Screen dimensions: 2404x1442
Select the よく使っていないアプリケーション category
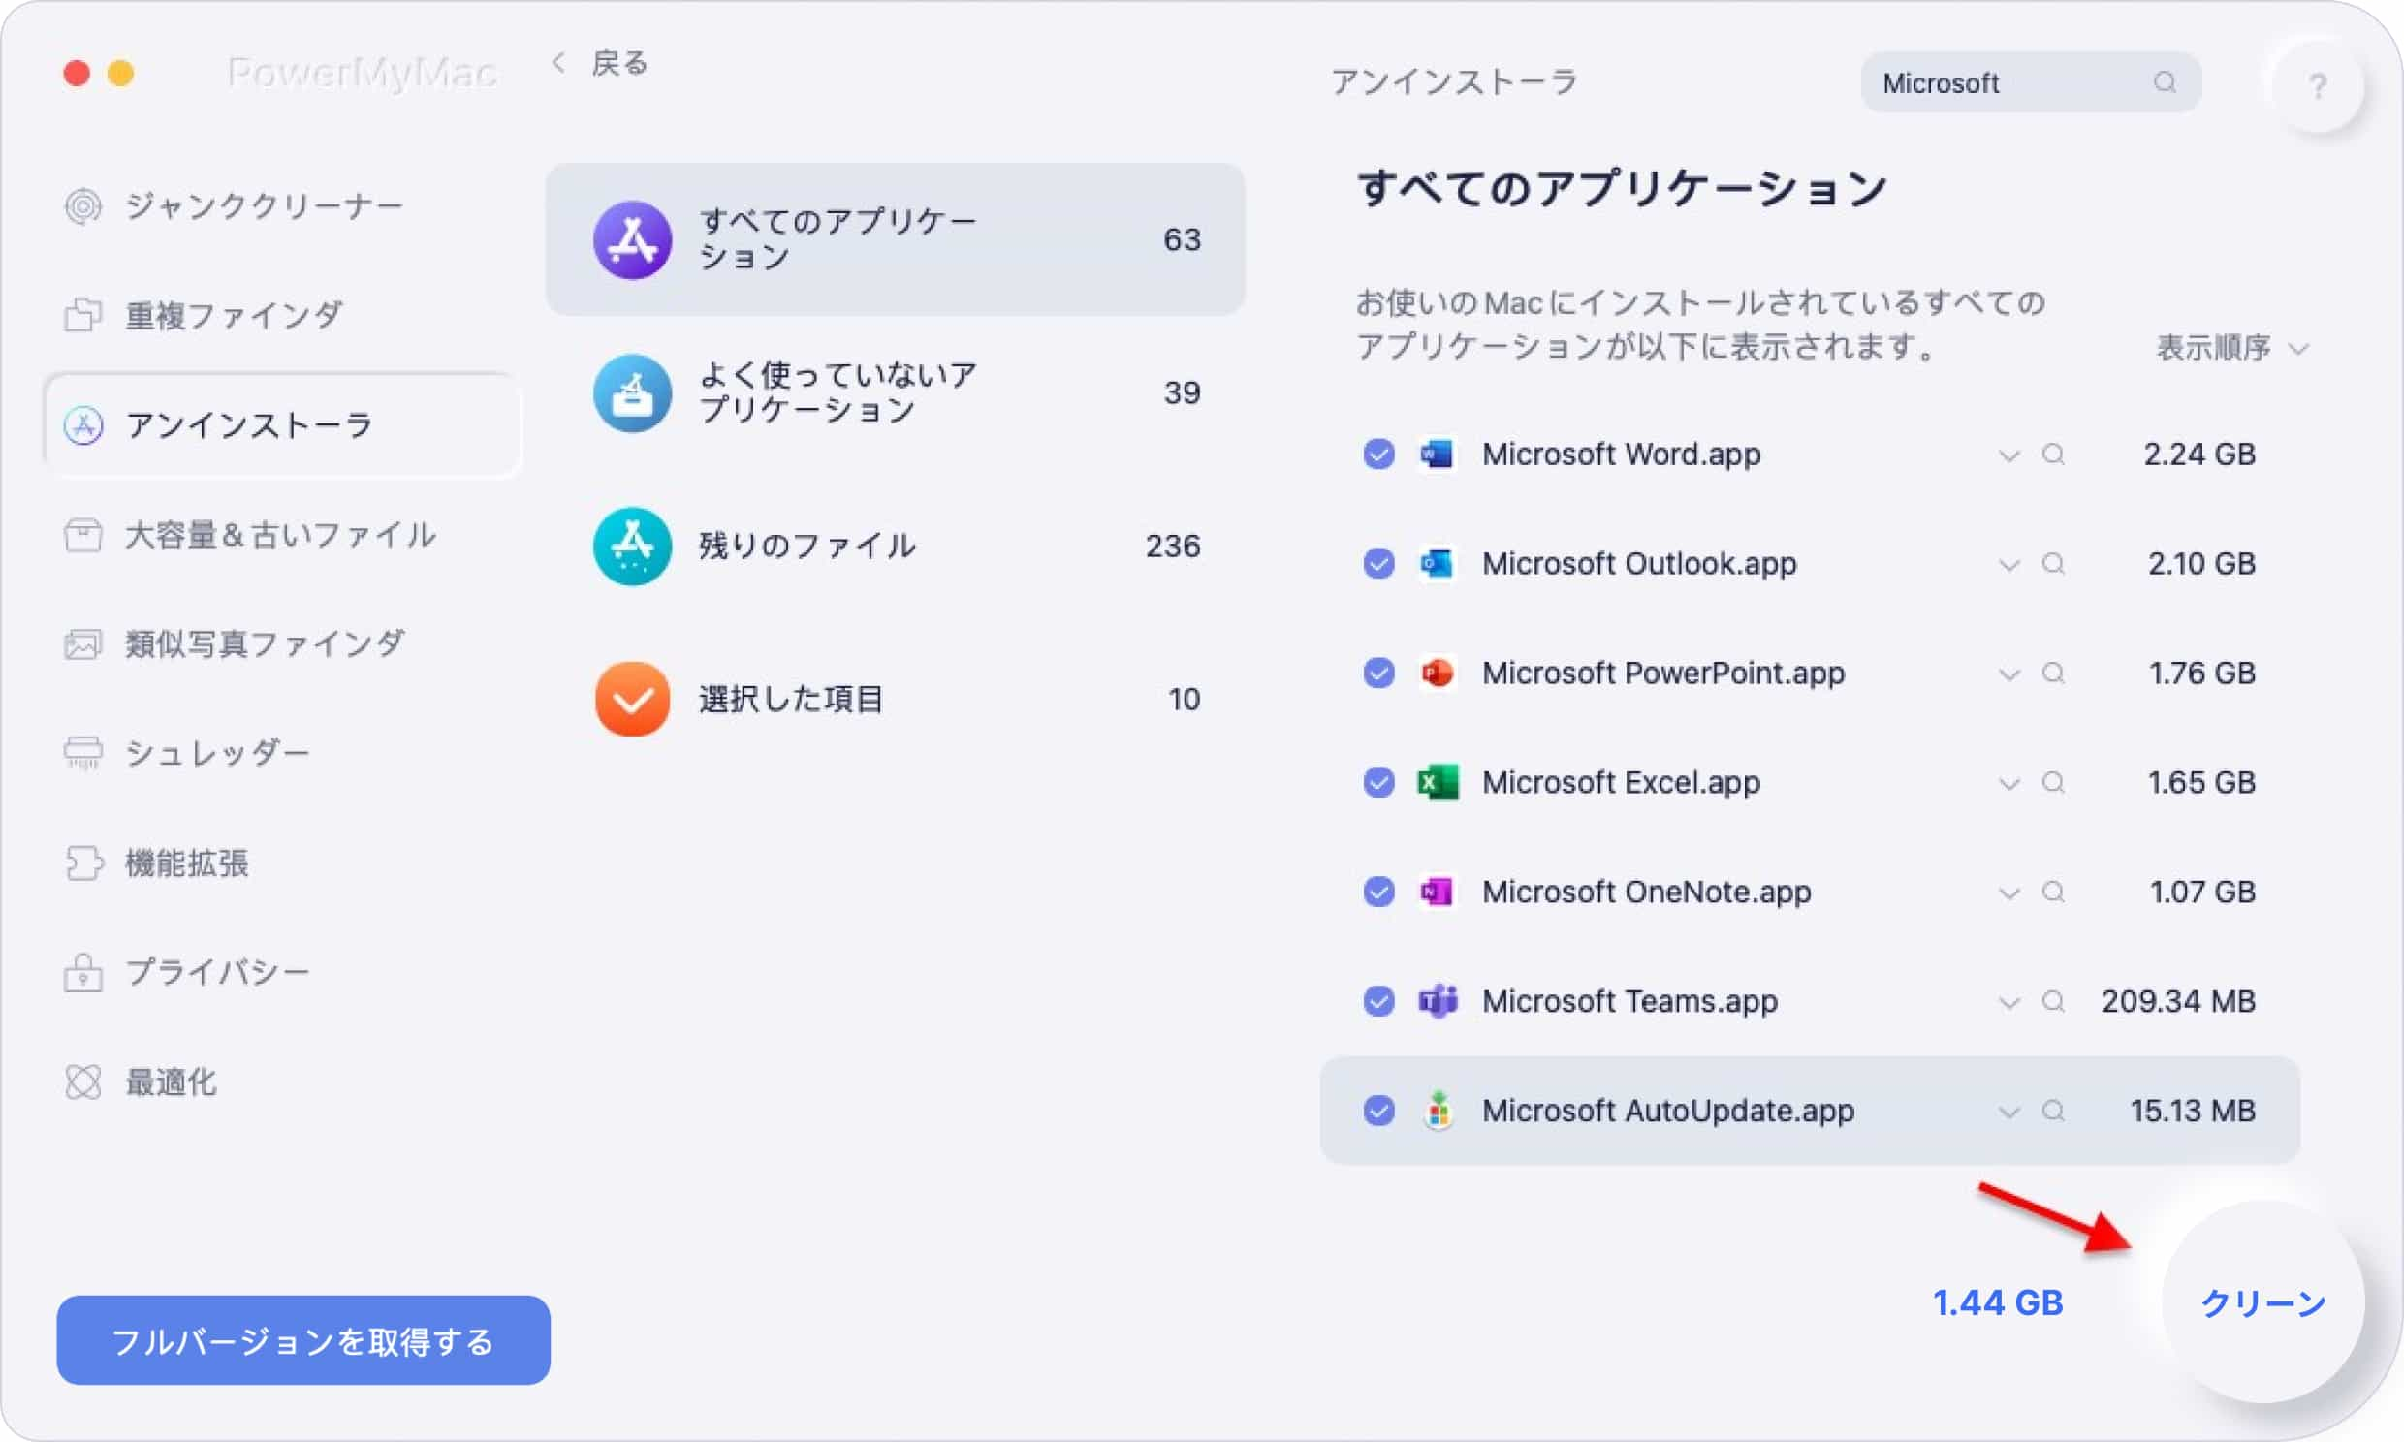[x=895, y=392]
